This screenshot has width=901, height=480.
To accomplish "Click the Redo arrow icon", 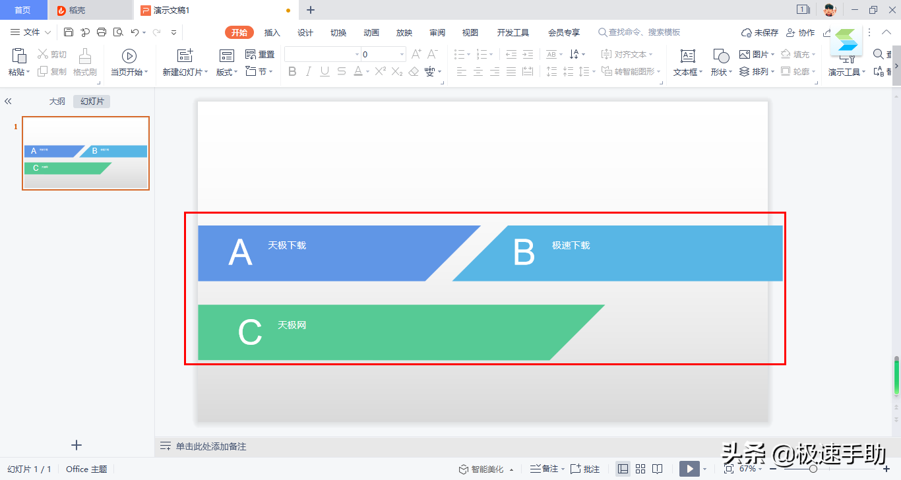I will (x=157, y=32).
